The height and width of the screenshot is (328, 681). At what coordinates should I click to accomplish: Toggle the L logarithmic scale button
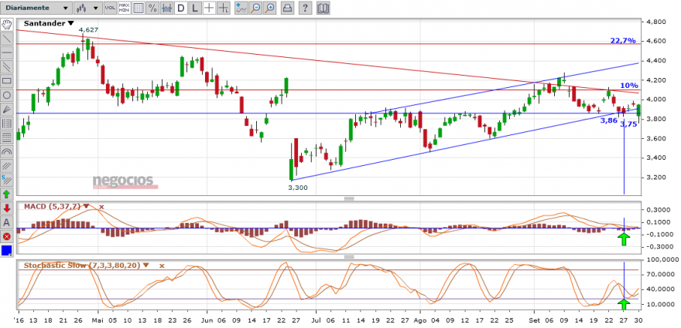195,8
